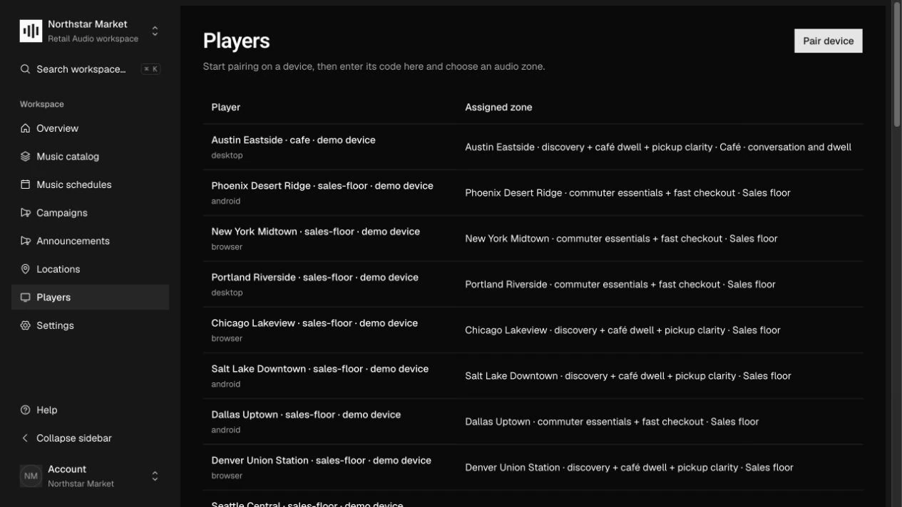This screenshot has width=902, height=507.
Task: Click the search magnifier icon
Action: click(25, 69)
